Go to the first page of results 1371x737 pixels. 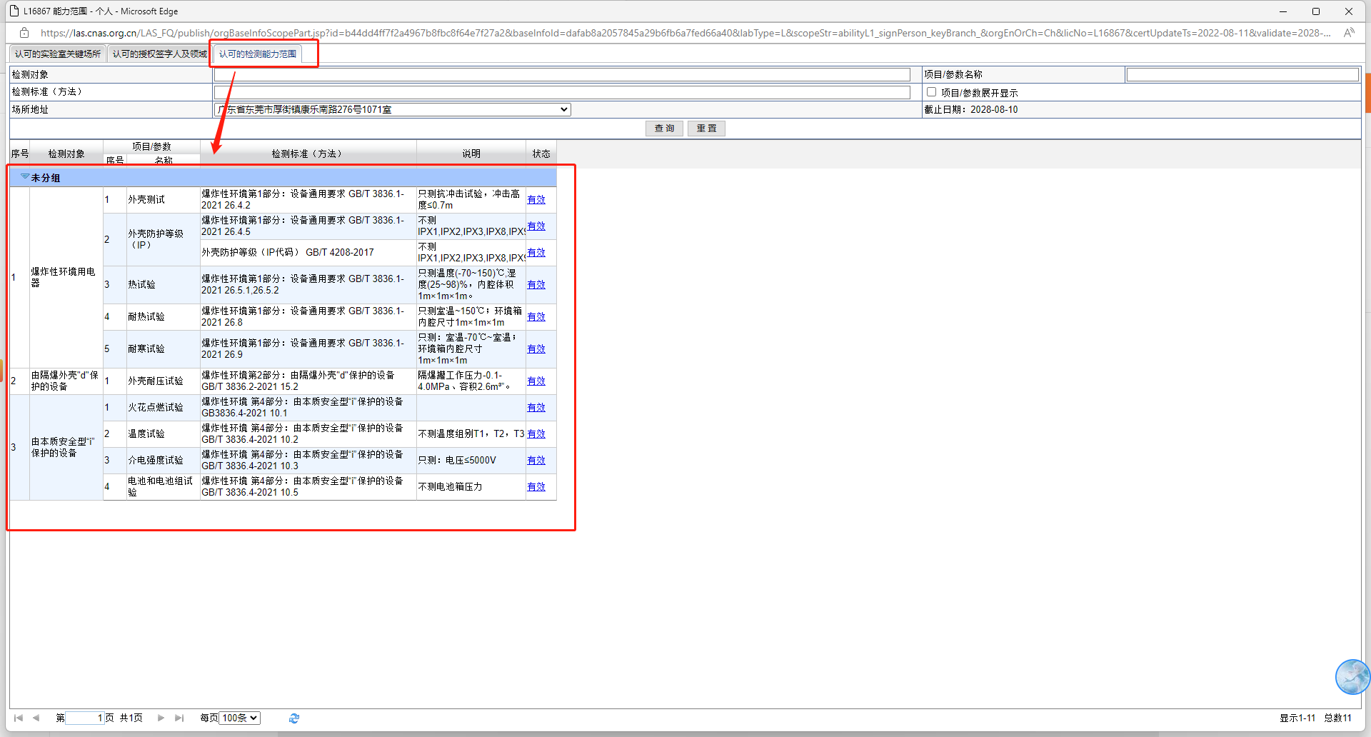tap(18, 718)
